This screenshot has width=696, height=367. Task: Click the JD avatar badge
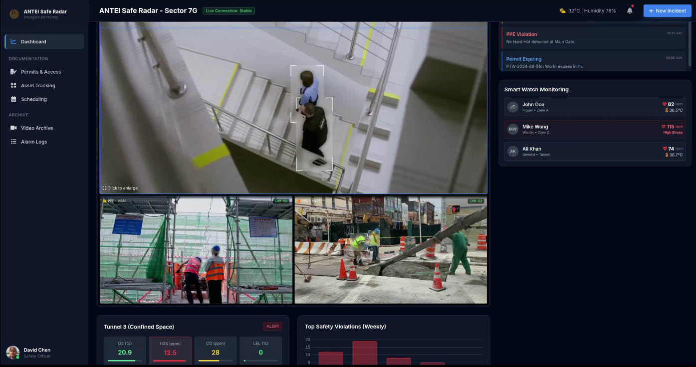pos(513,107)
